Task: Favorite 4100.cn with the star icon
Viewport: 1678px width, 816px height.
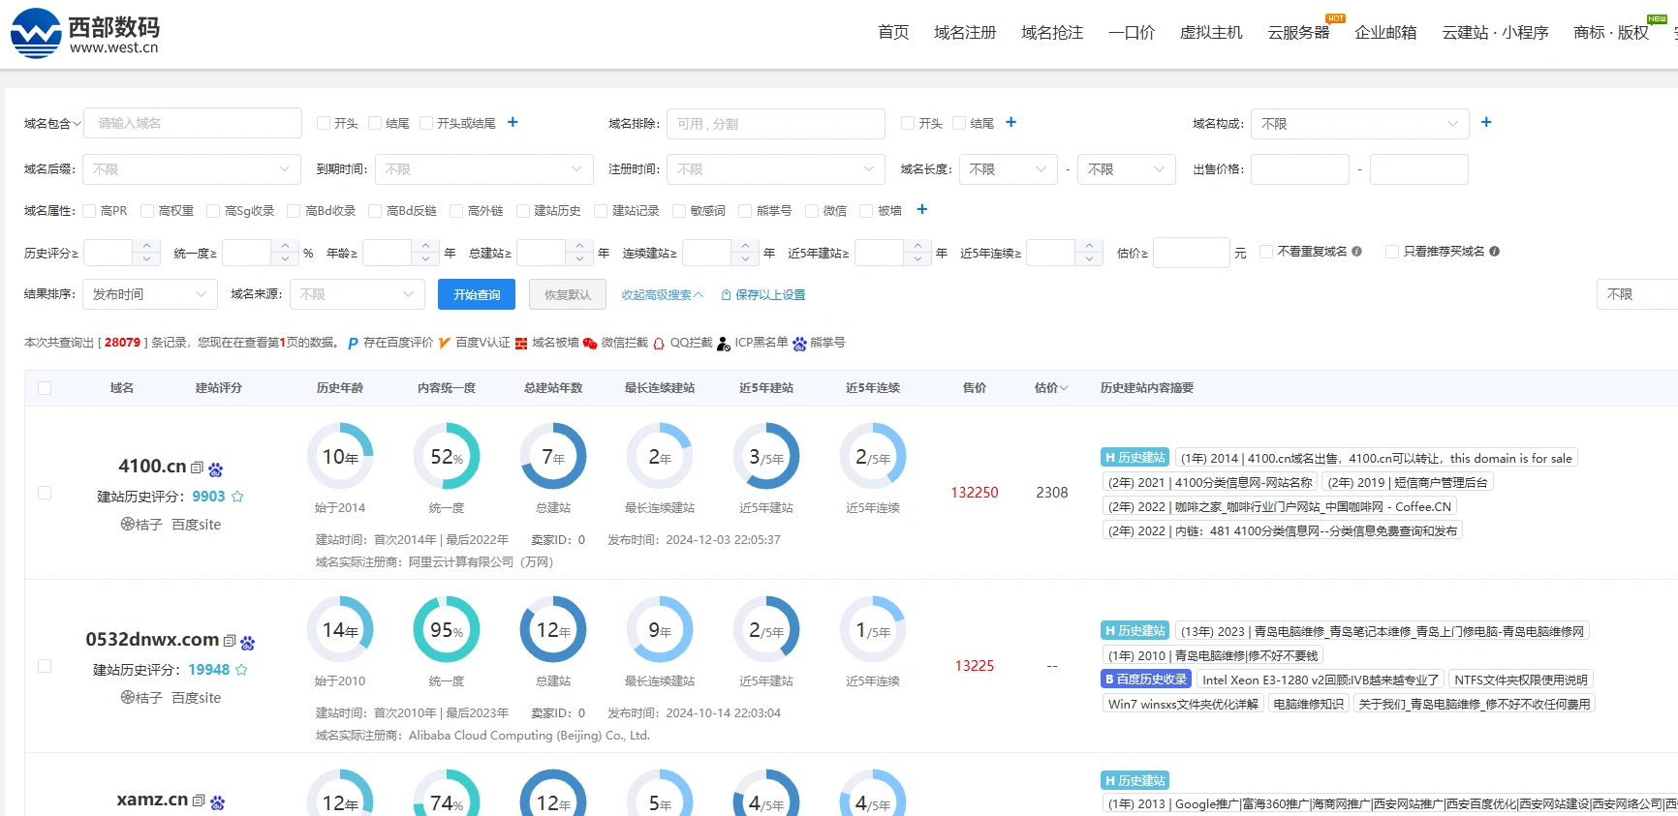Action: (x=237, y=497)
